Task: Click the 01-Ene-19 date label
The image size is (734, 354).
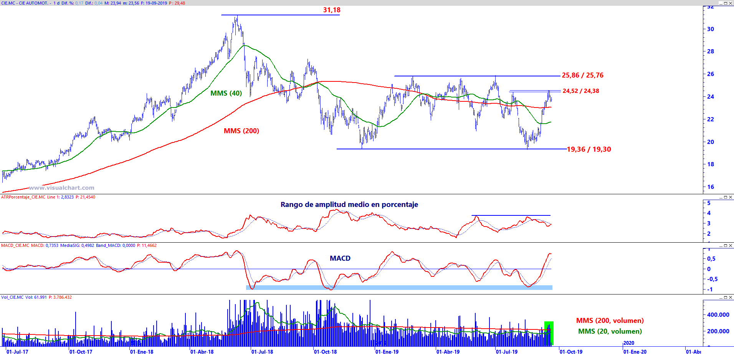Action: tap(387, 351)
